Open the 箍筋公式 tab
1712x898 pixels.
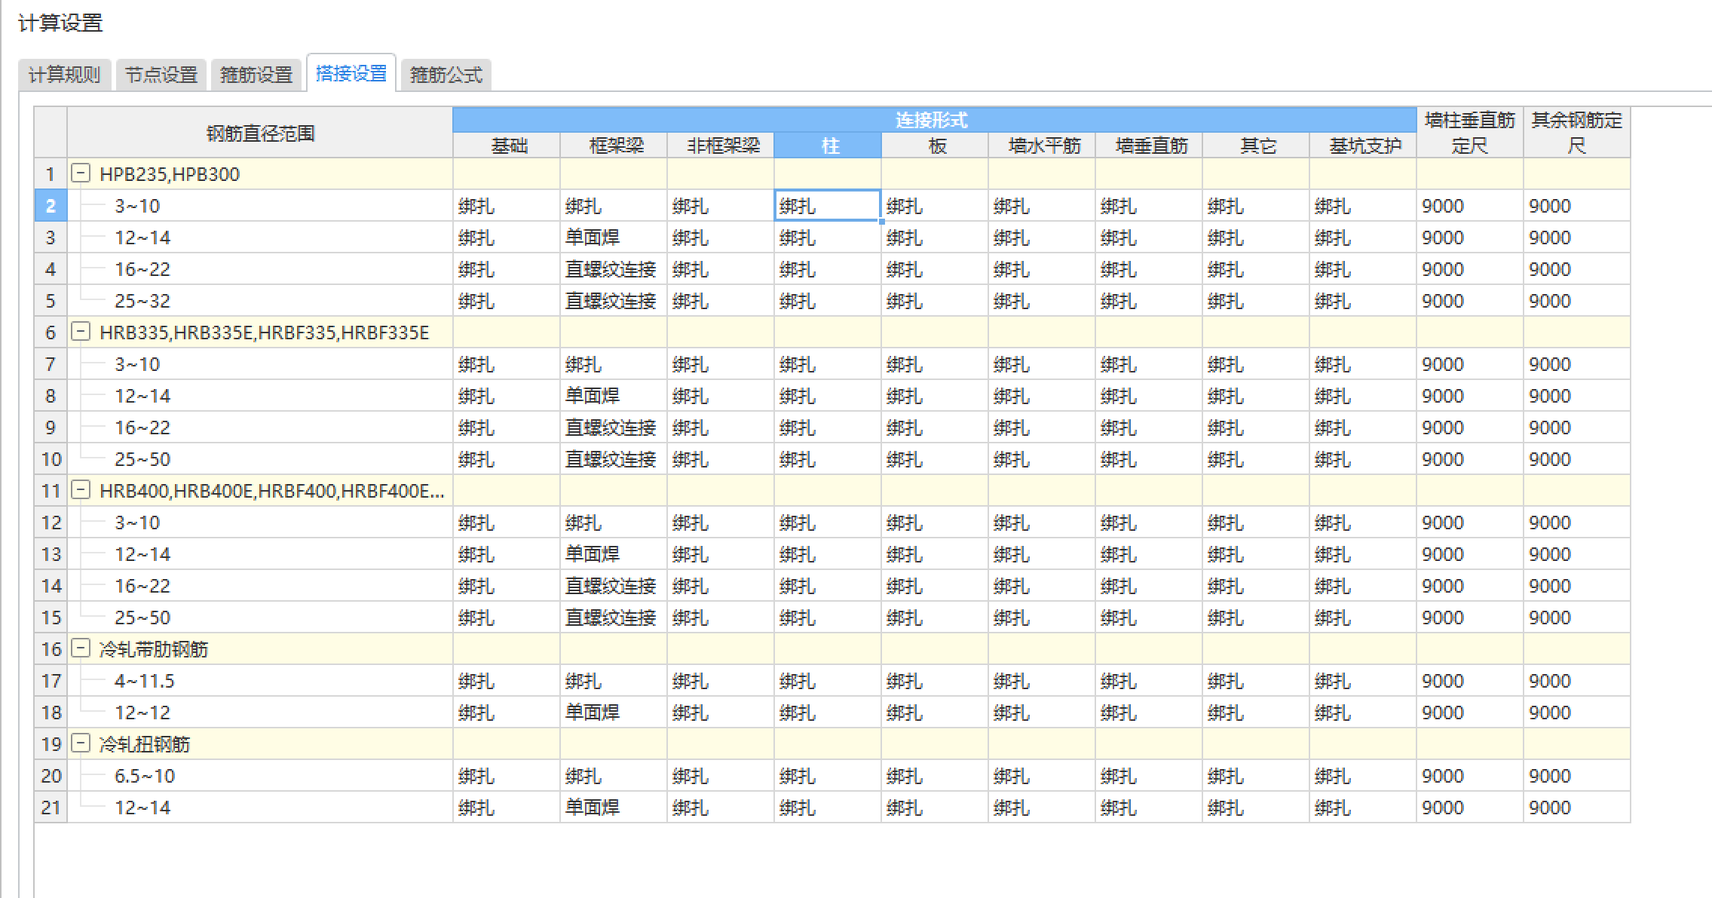446,75
